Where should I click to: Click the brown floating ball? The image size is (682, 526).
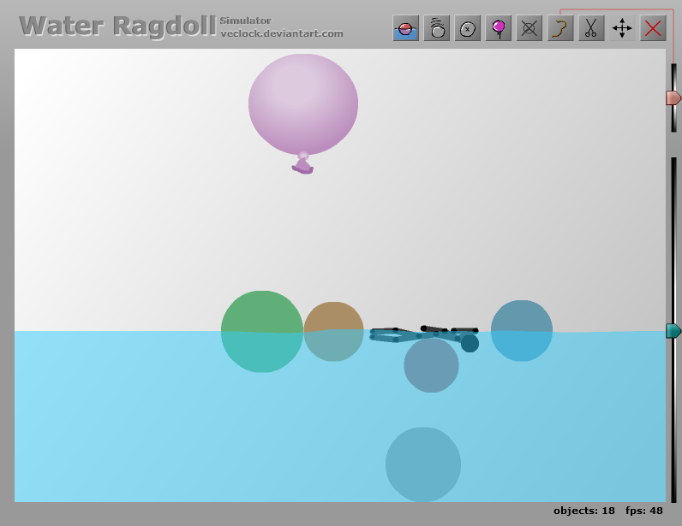pos(333,332)
